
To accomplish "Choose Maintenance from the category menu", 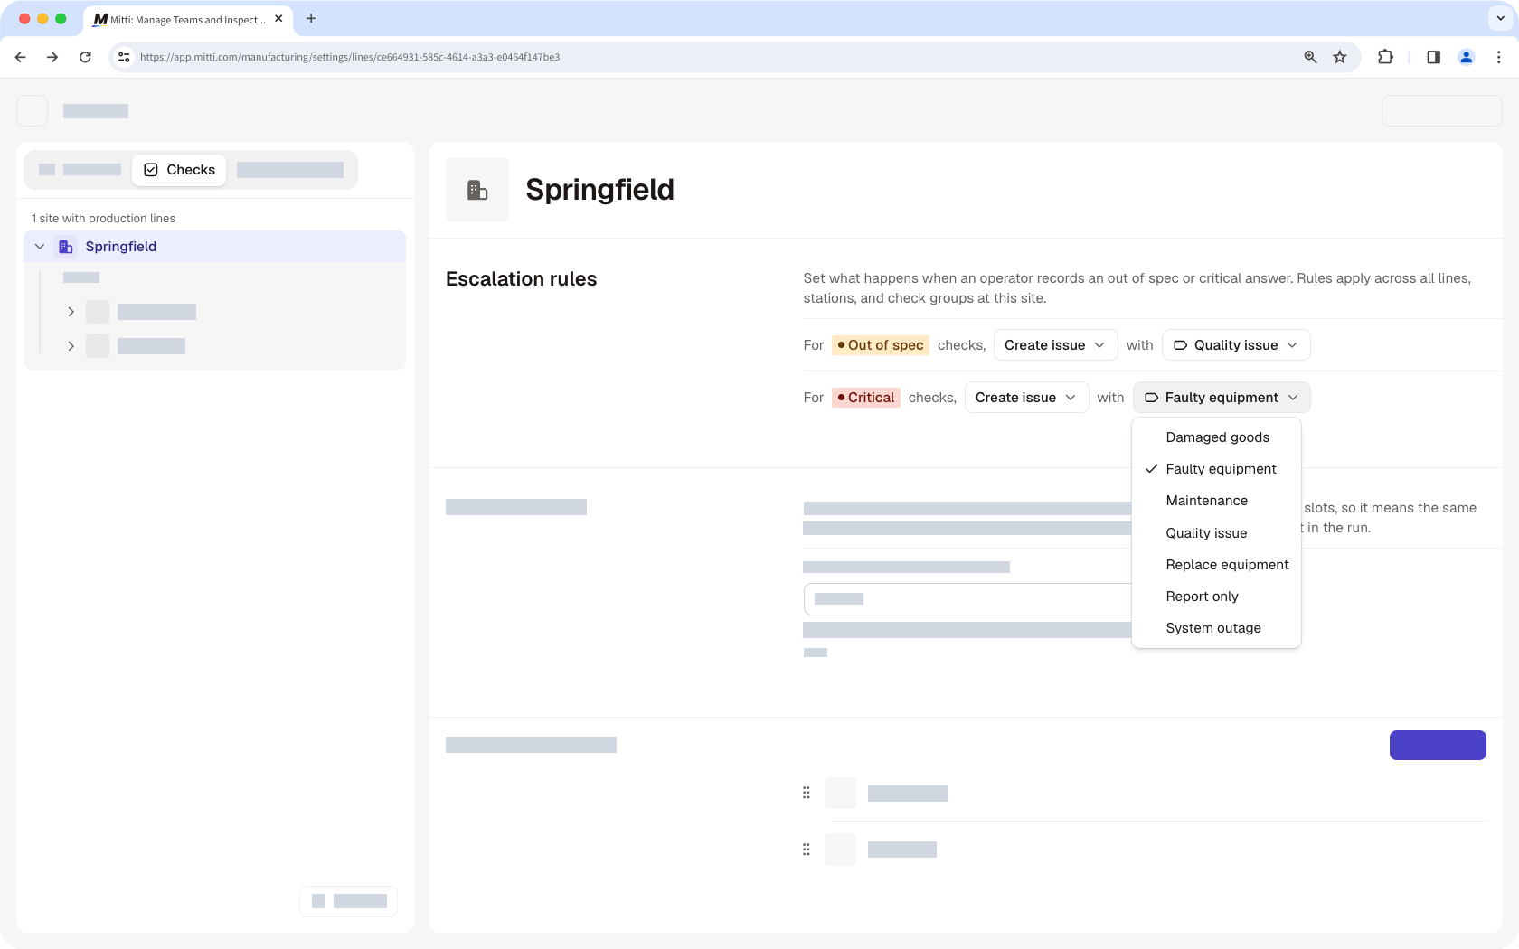I will click(1216, 501).
